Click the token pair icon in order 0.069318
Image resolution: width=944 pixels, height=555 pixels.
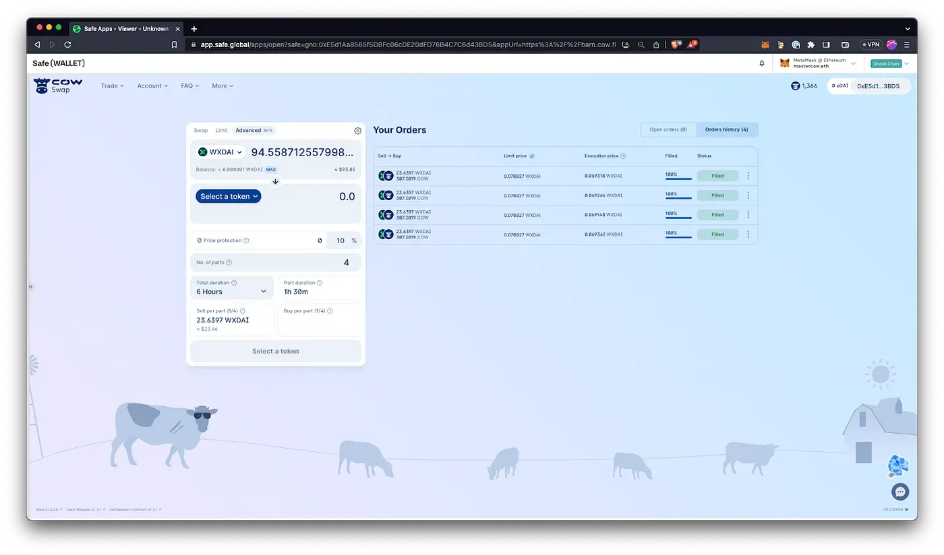[386, 176]
